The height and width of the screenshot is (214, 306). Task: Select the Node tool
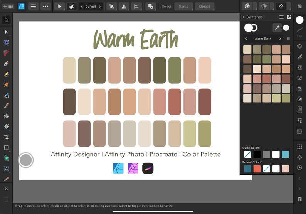click(x=6, y=32)
